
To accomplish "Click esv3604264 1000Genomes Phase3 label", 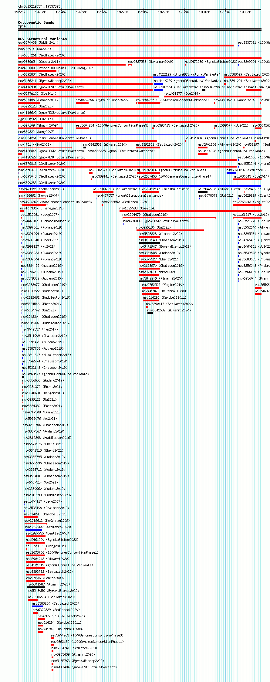I will 112,125.
